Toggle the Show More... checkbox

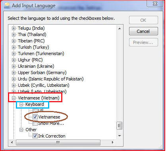(35, 124)
